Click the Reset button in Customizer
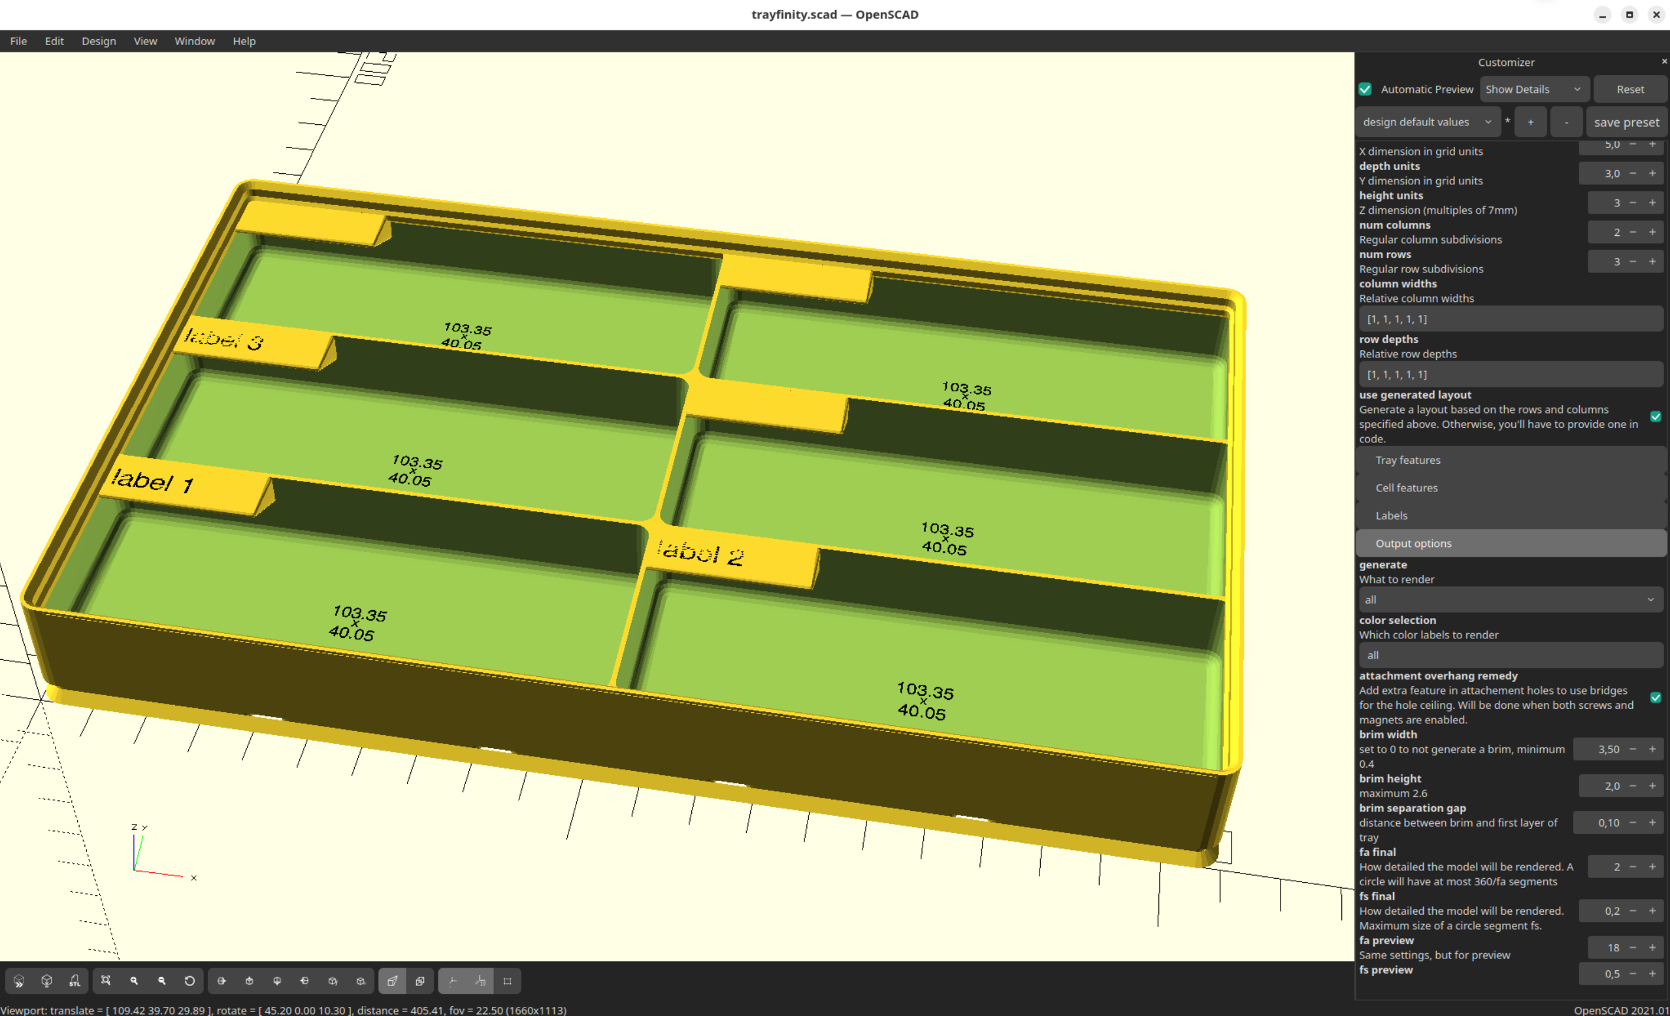 [1630, 90]
